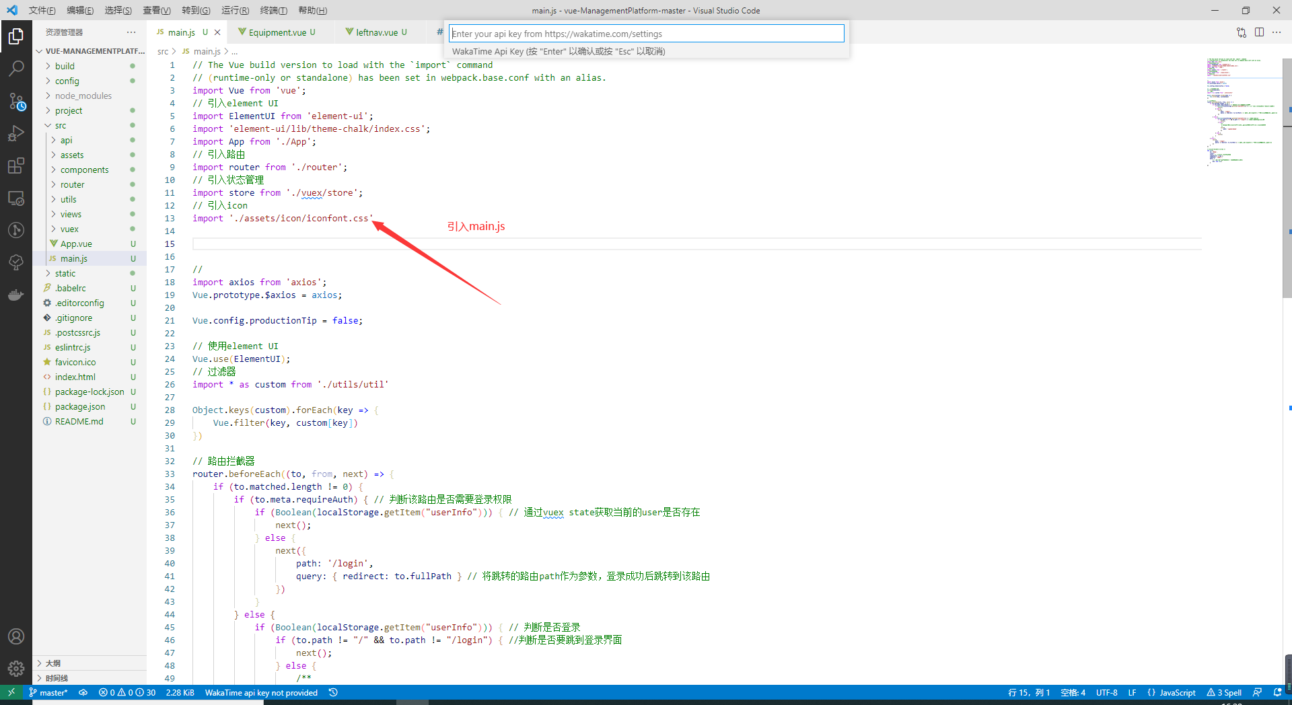Screen dimensions: 1292x705
Task: Click the 行 15, 列 1 cursor position
Action: pyautogui.click(x=1029, y=692)
